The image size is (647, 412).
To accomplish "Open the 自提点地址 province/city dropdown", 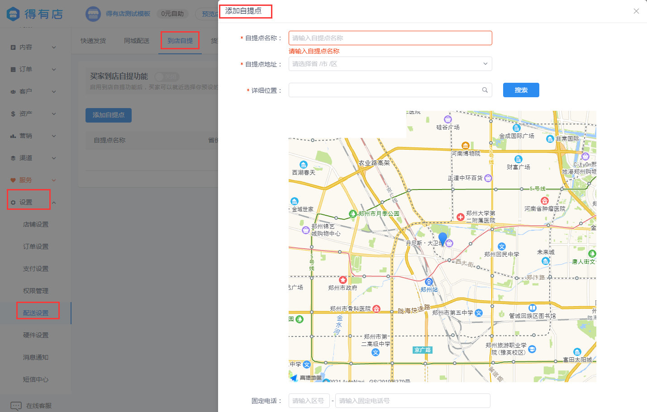I will pyautogui.click(x=390, y=64).
